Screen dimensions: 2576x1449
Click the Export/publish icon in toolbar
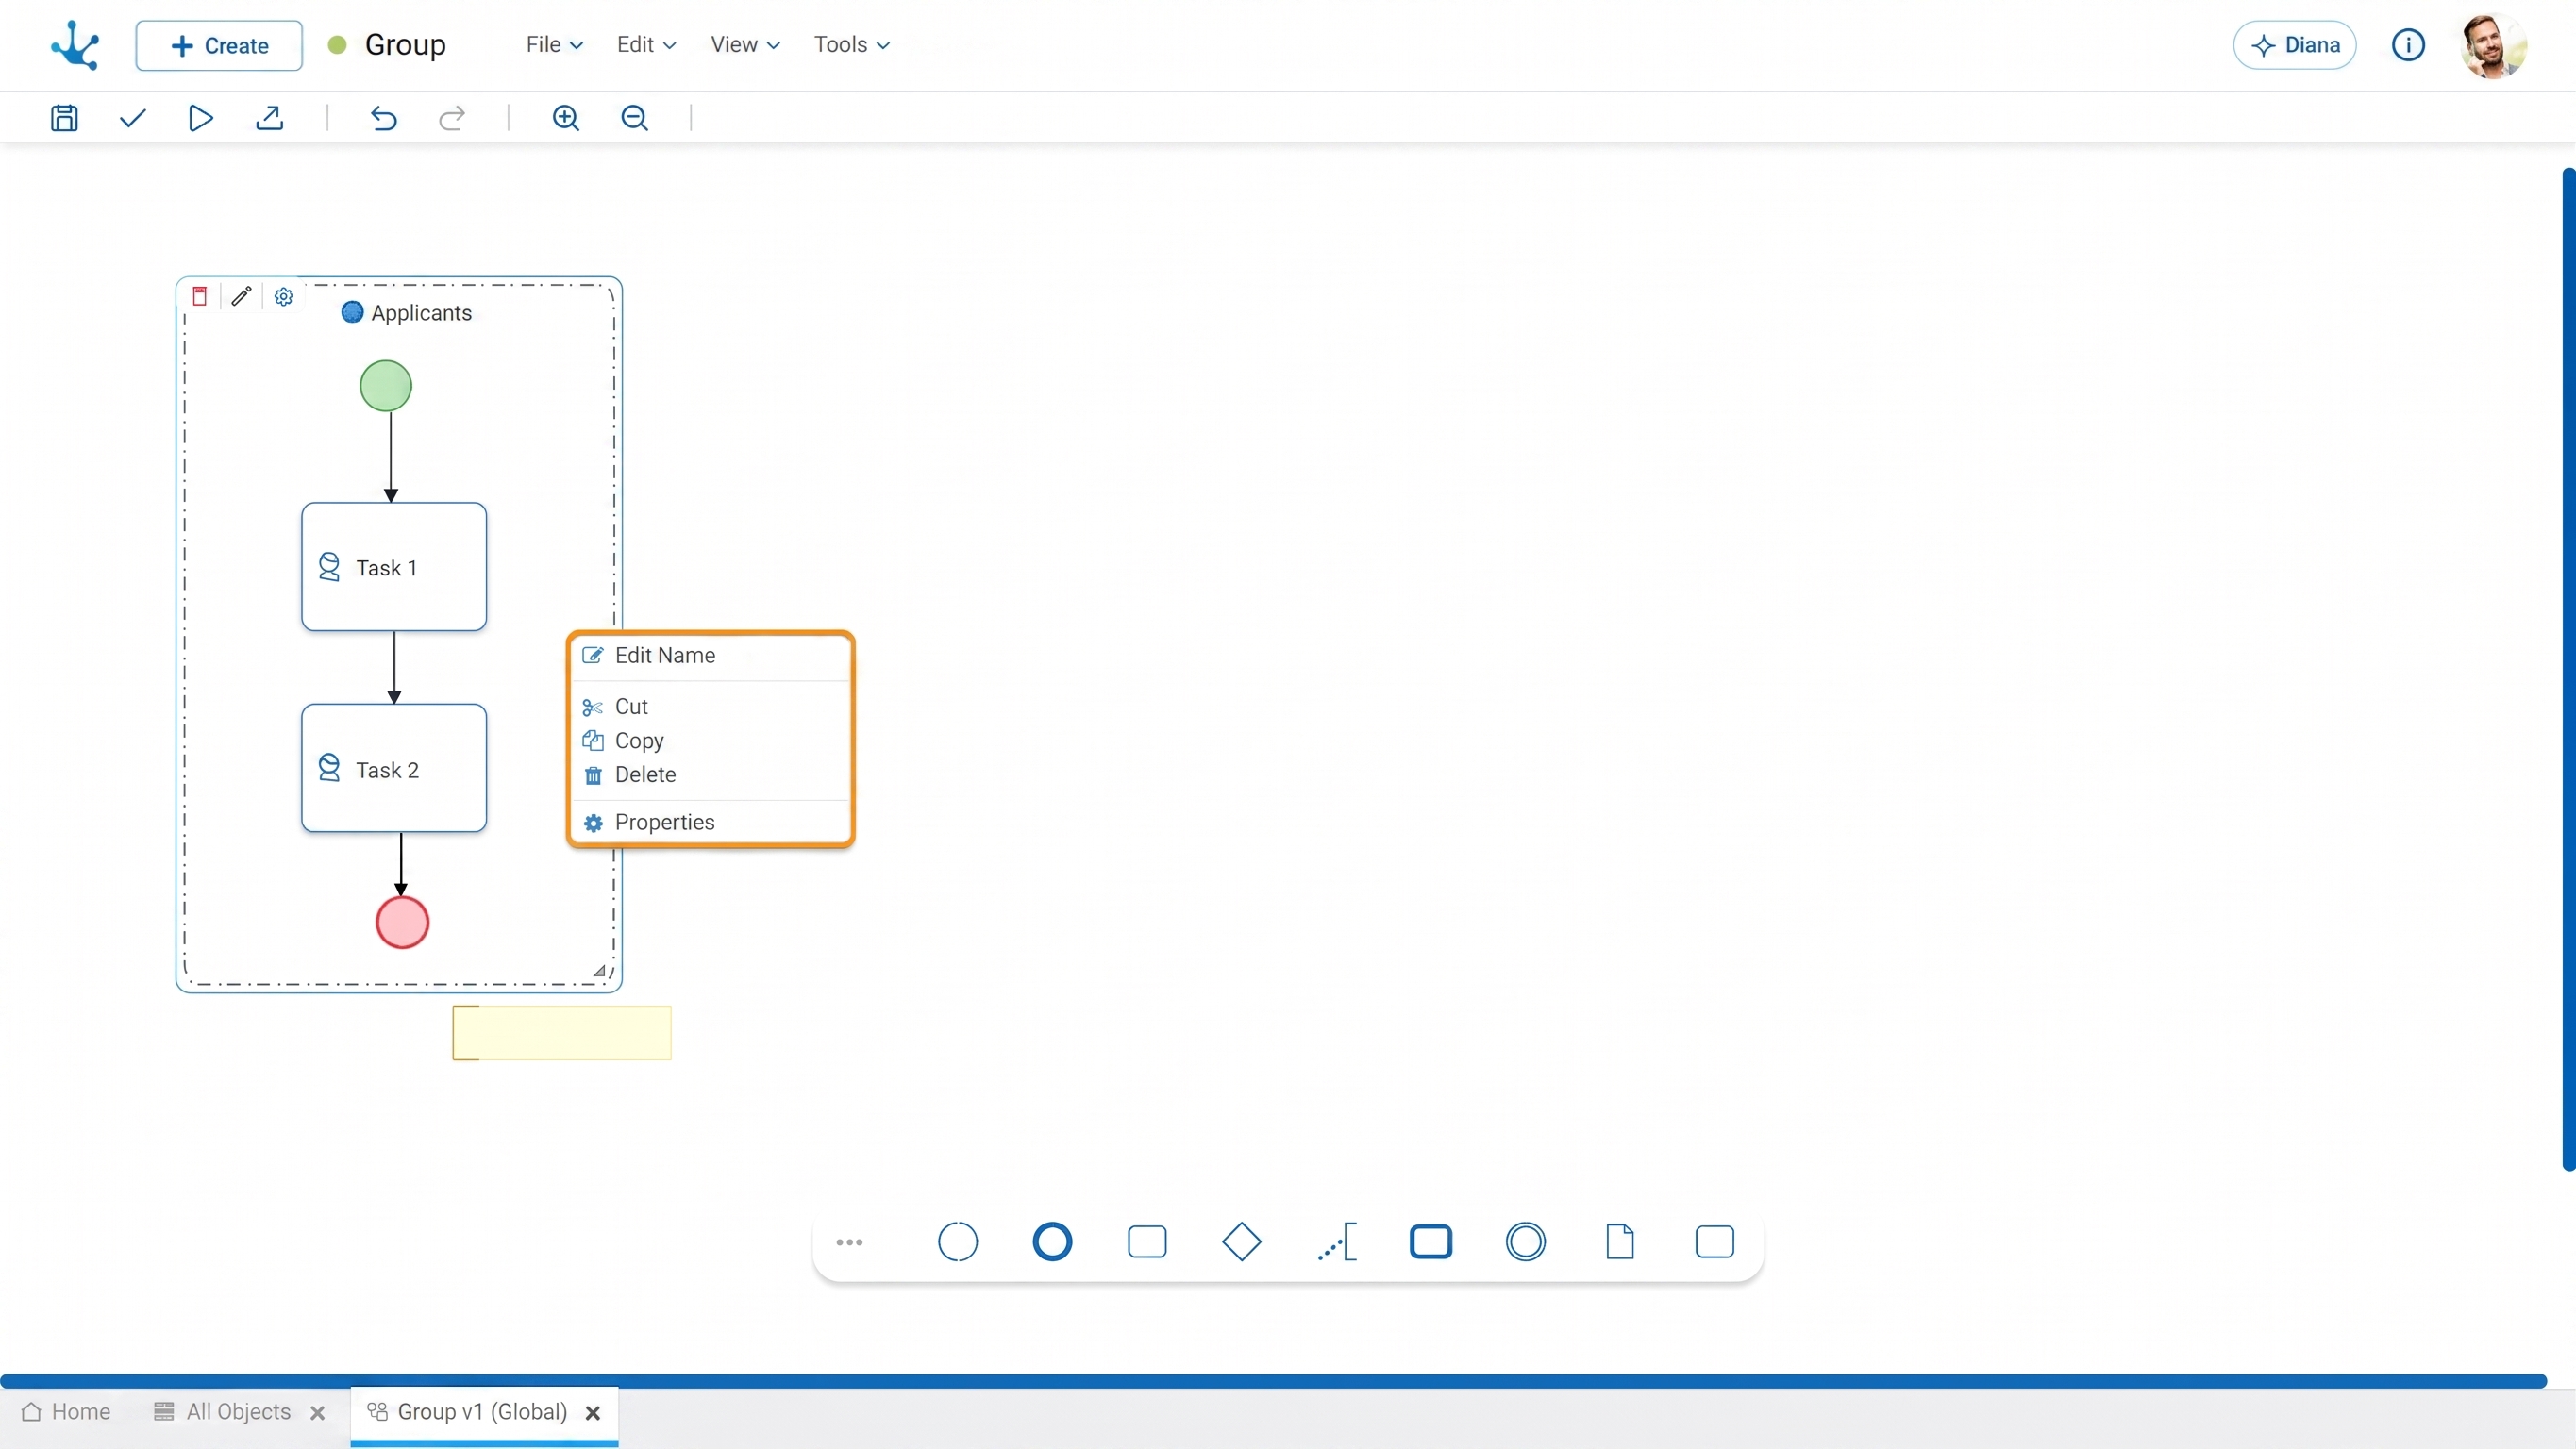pos(270,118)
